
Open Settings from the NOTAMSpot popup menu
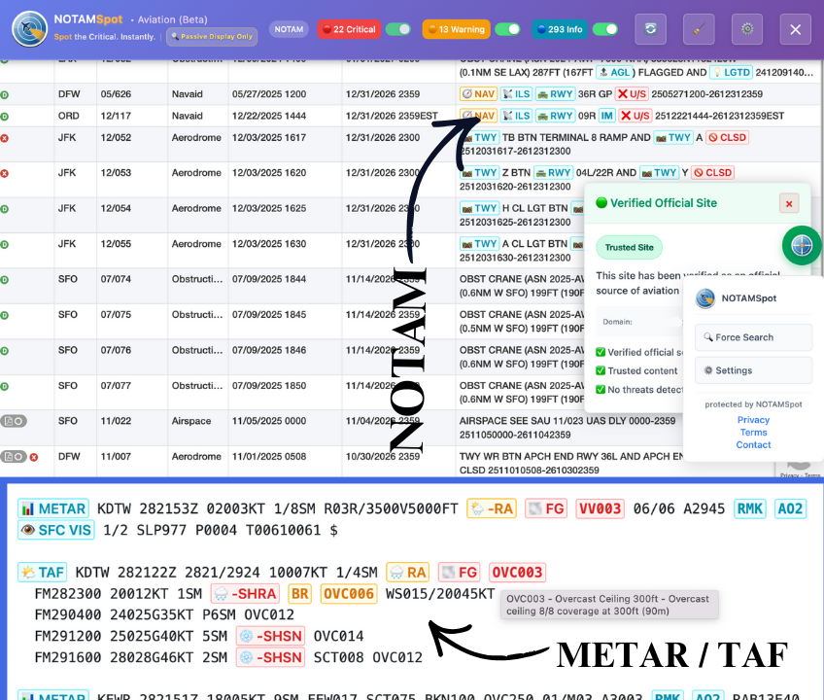click(x=753, y=370)
